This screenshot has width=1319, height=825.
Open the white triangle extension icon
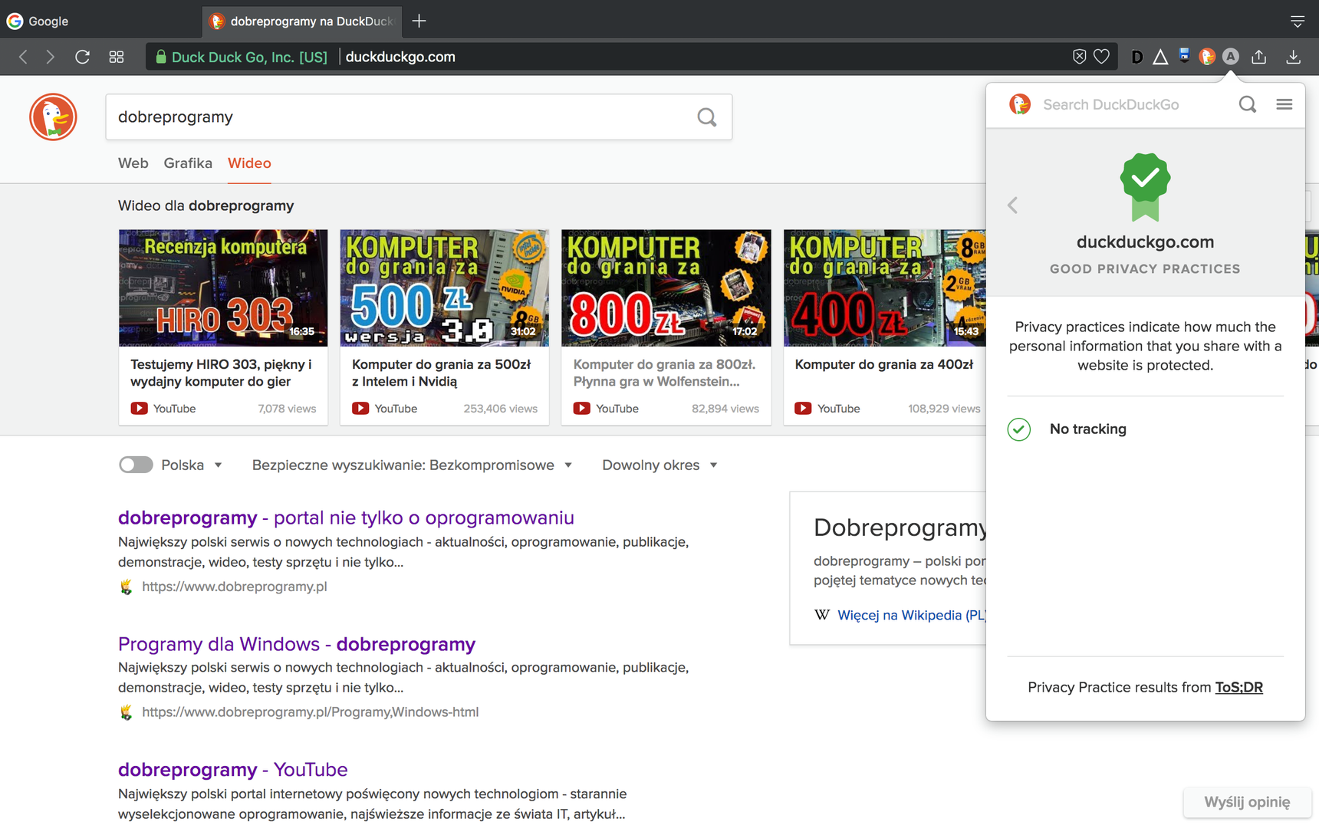(1160, 57)
